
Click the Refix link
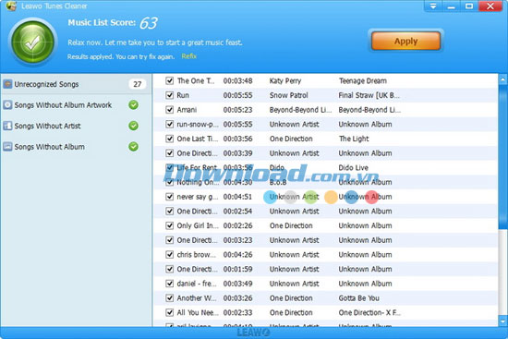click(188, 56)
